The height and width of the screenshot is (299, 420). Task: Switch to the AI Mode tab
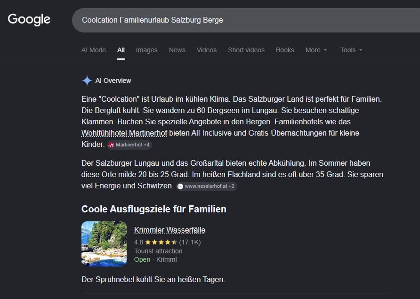94,50
